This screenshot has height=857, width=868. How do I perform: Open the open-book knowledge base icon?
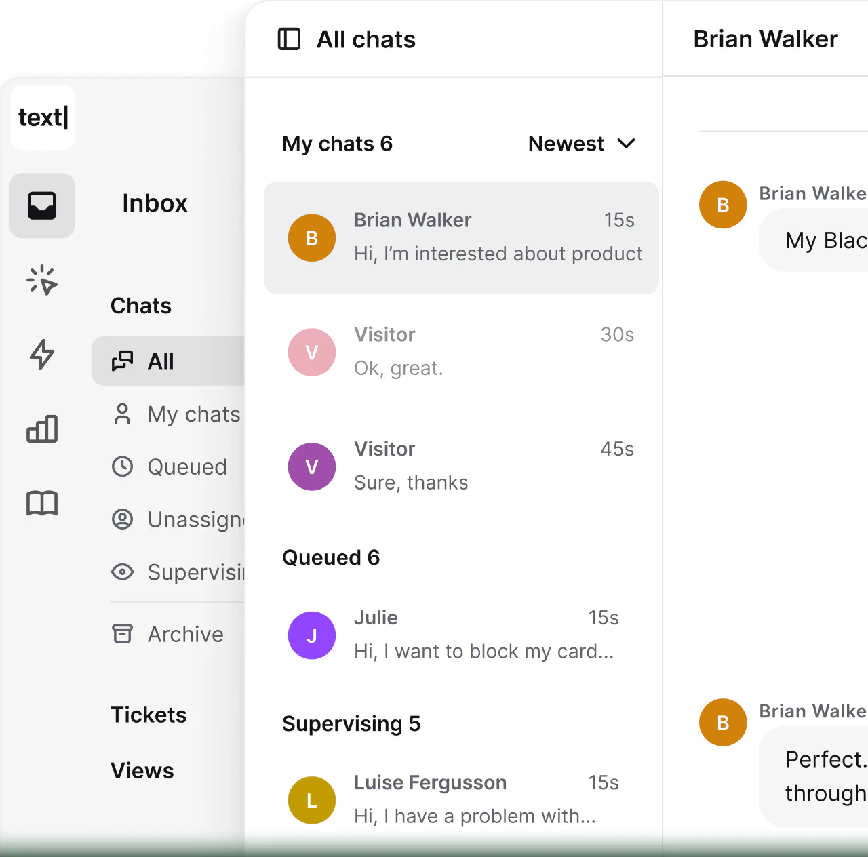click(x=42, y=503)
